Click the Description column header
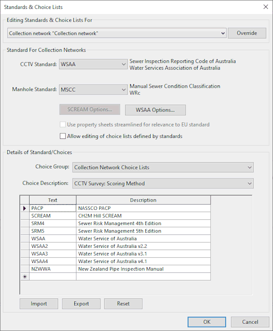 pos(143,200)
